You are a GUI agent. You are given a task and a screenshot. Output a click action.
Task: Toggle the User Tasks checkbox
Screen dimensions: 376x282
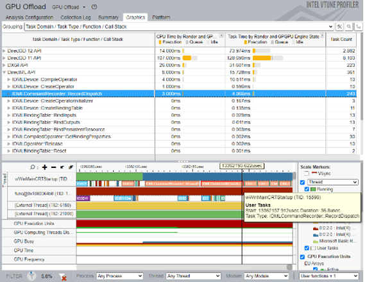pos(307,248)
